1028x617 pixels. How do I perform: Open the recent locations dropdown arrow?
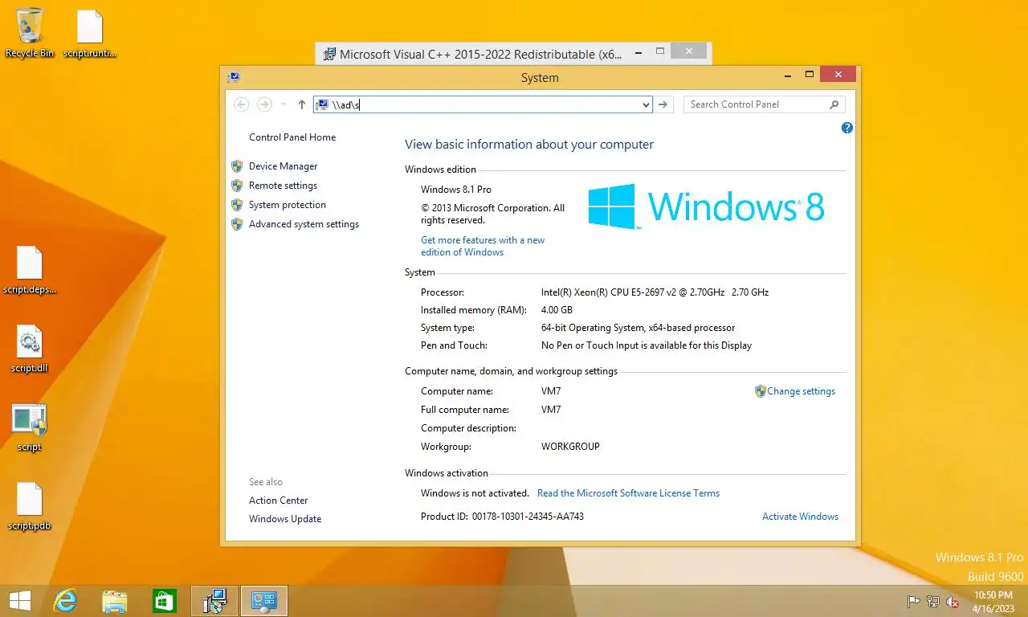283,104
